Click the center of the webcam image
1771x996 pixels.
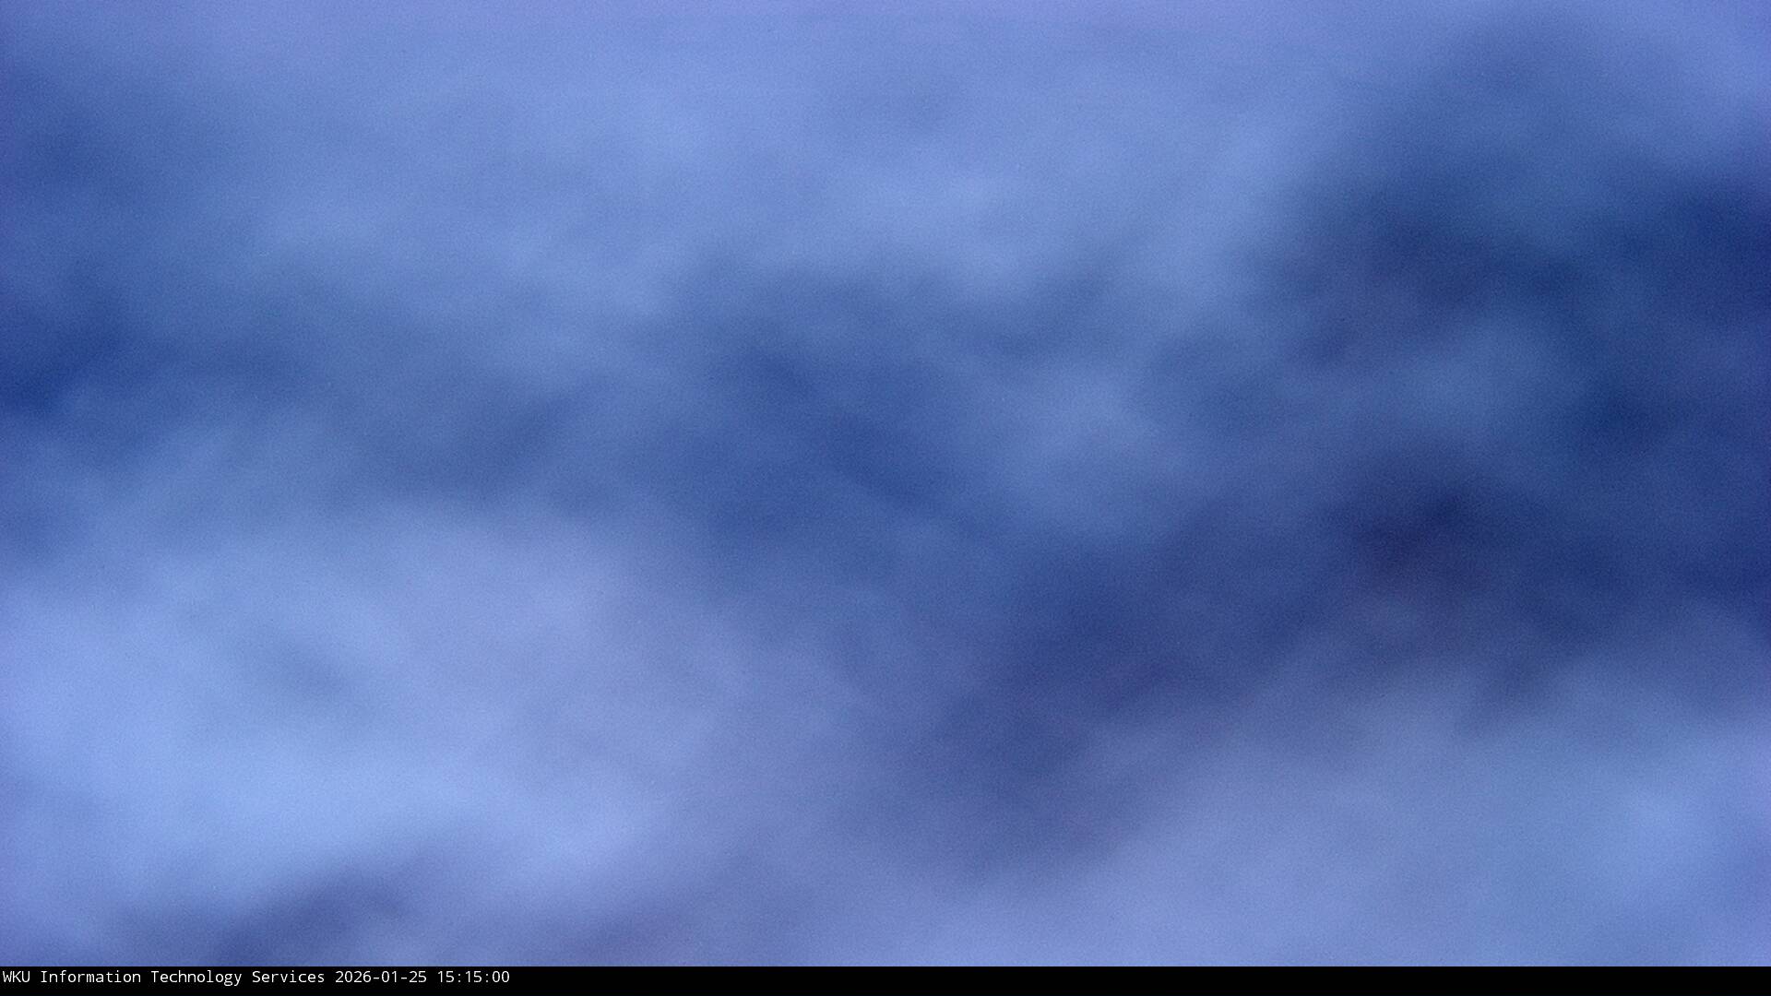(885, 483)
